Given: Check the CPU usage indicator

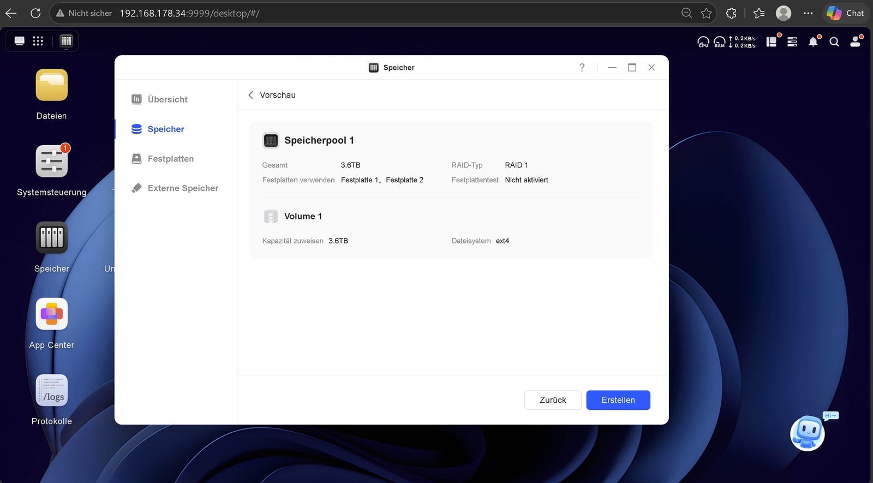Looking at the screenshot, I should [x=703, y=41].
